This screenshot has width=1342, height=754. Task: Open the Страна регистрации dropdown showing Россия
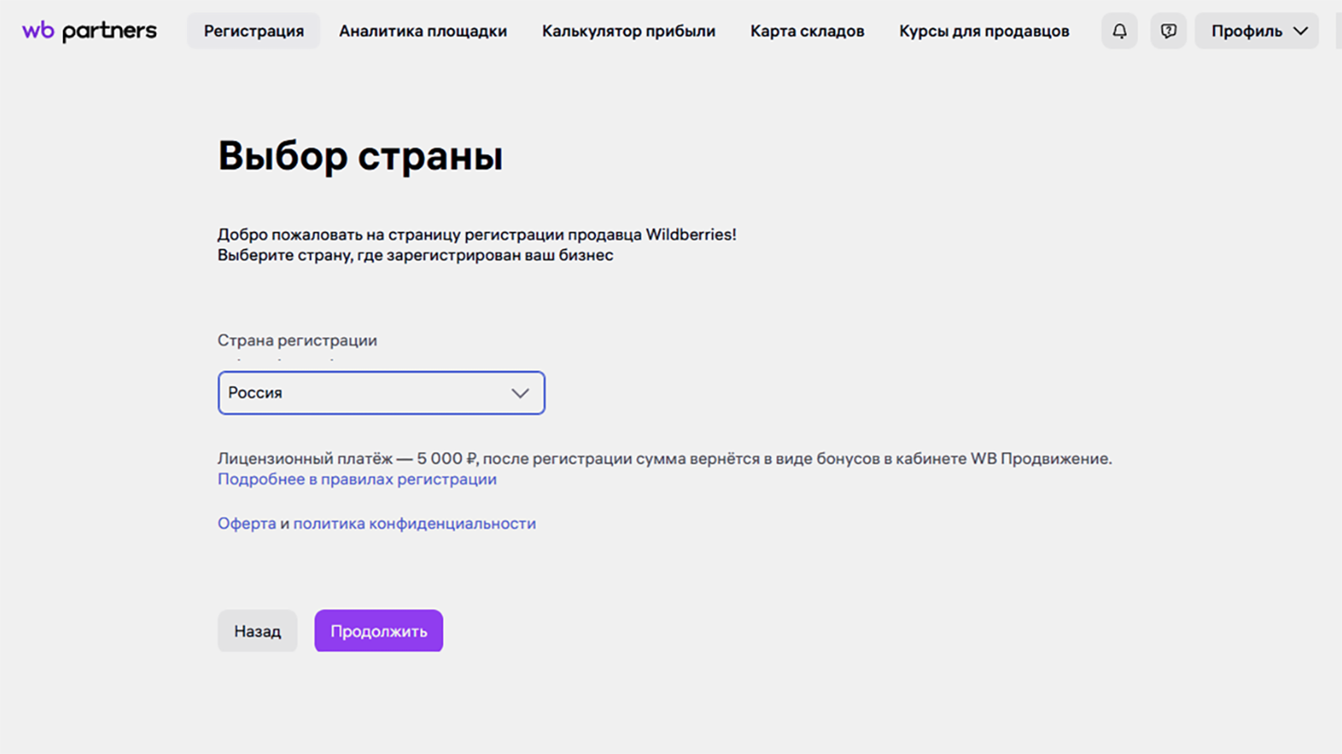(x=366, y=394)
